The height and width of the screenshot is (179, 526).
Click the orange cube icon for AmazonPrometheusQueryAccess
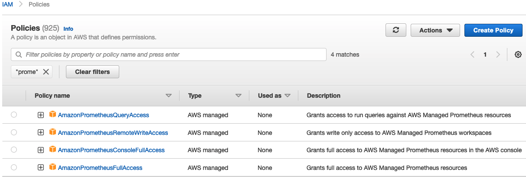click(53, 115)
